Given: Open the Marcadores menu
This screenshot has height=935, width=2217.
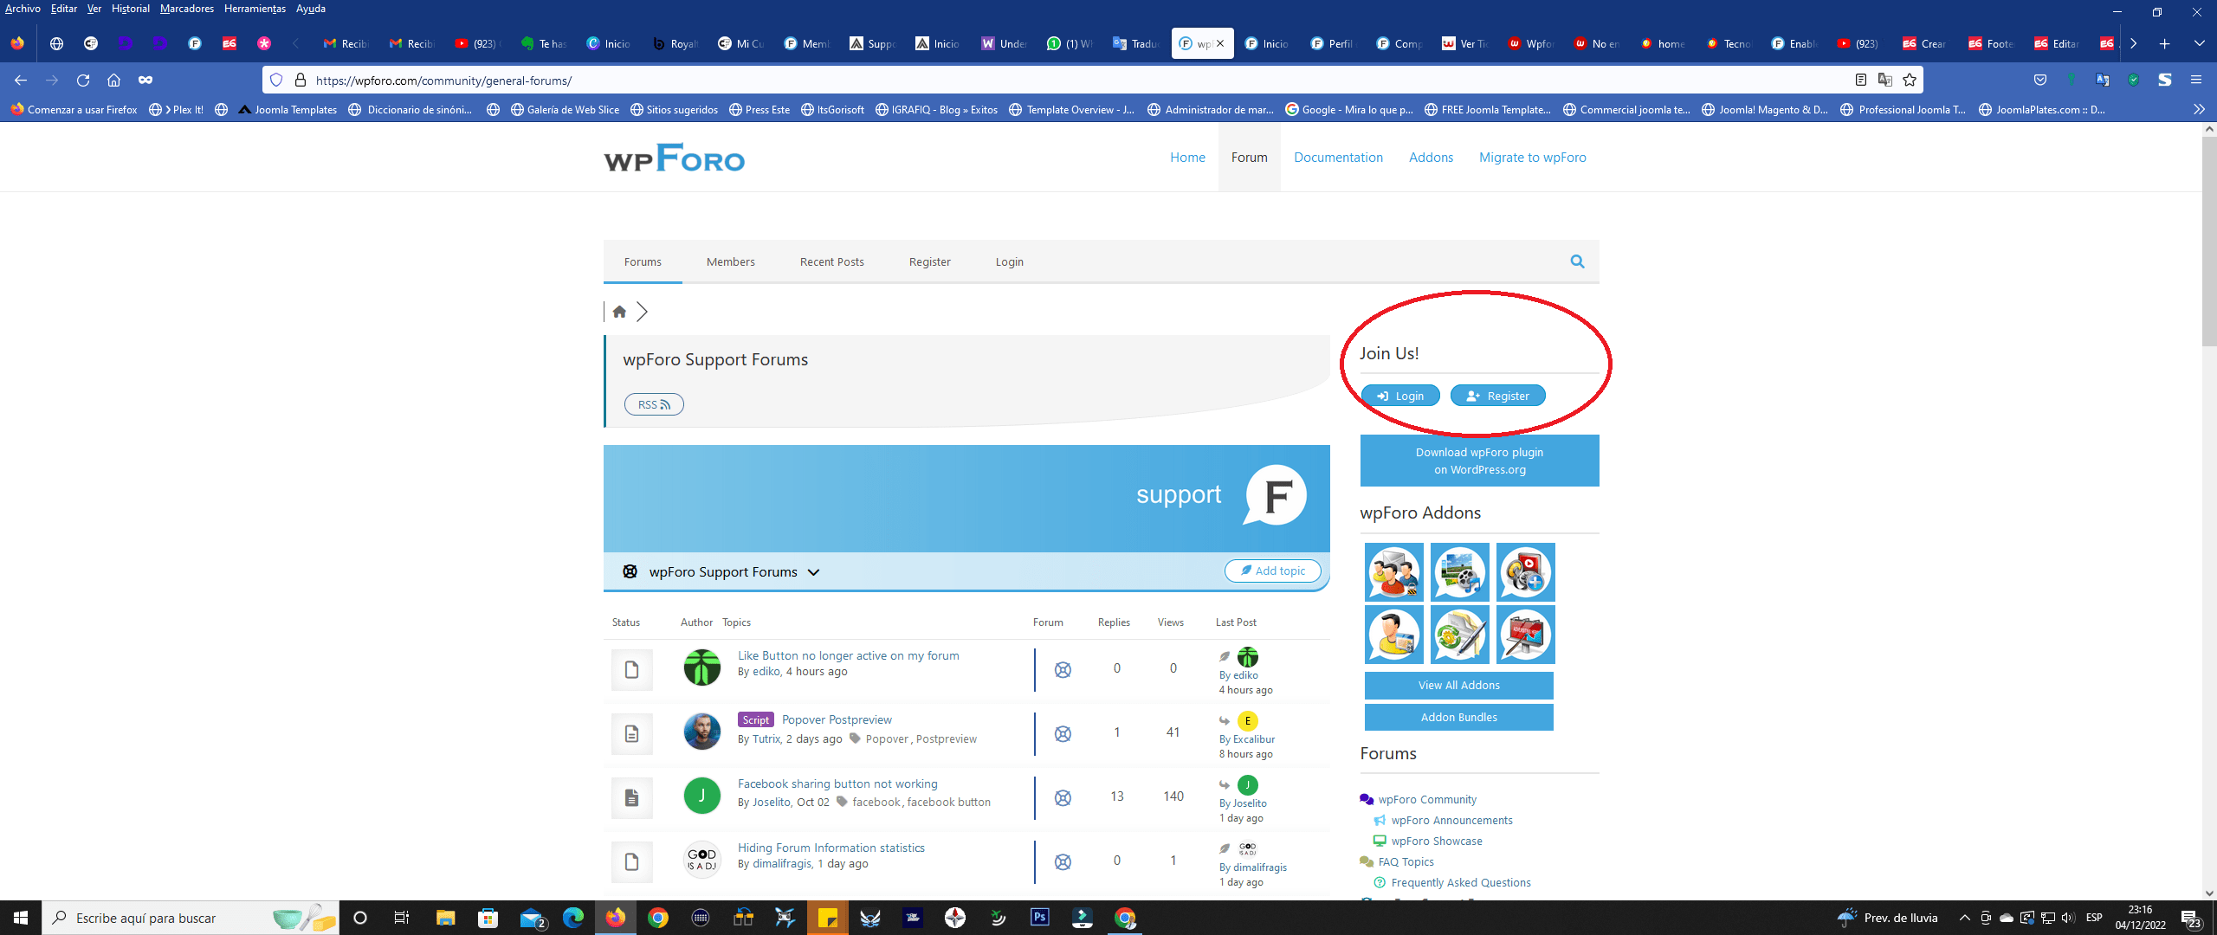Looking at the screenshot, I should point(186,9).
